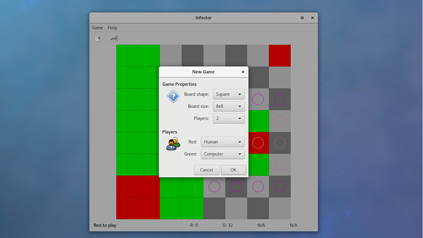
Task: Click the Red to play status message
Action: 105,225
